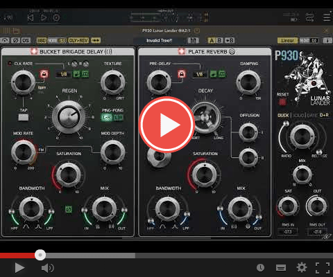This screenshot has width=333, height=277.
Task: Click the host rewind transport icon
Action: coord(31,18)
